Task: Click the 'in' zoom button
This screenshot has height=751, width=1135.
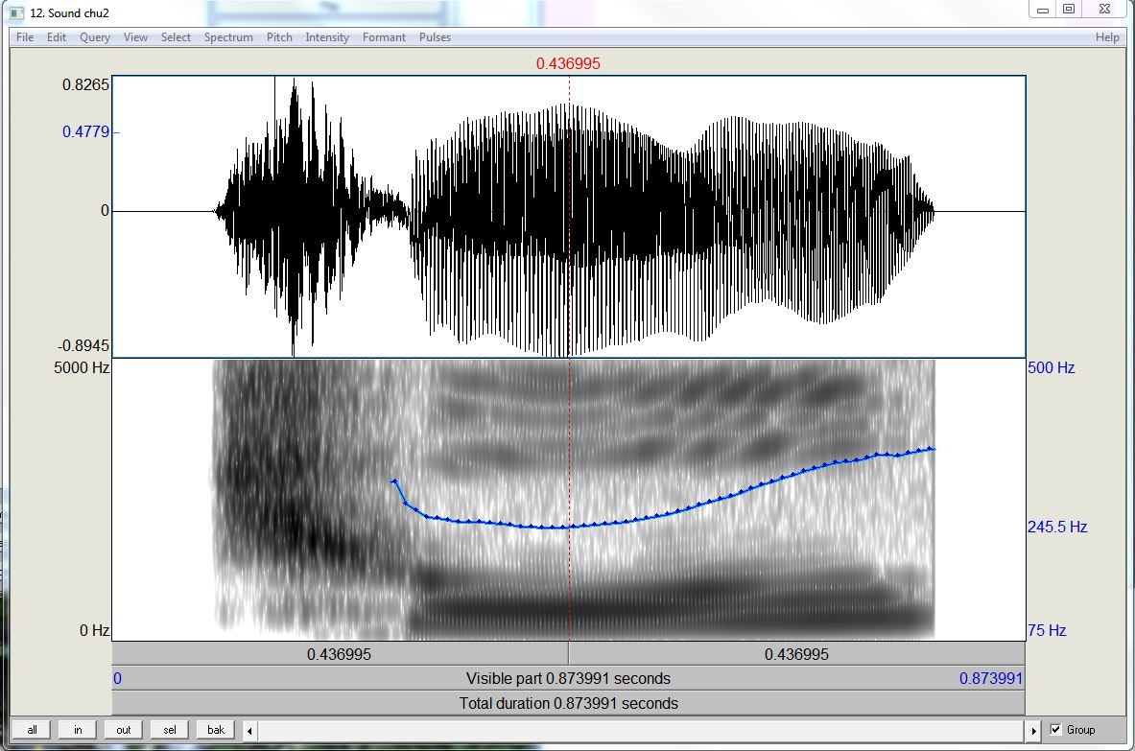Action: click(78, 729)
